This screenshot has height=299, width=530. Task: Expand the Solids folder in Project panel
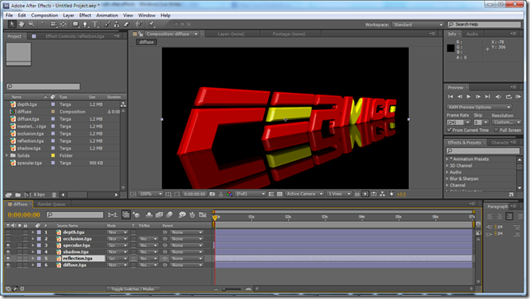click(x=7, y=155)
